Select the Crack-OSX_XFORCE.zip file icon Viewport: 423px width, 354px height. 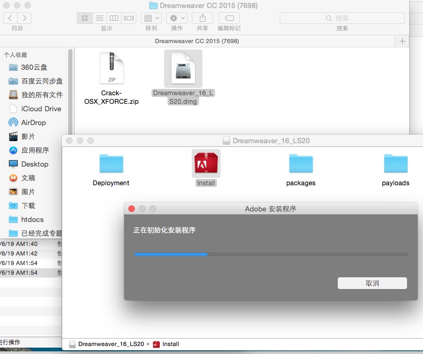click(112, 68)
